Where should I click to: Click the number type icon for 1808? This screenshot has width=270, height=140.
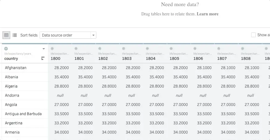[243, 49]
